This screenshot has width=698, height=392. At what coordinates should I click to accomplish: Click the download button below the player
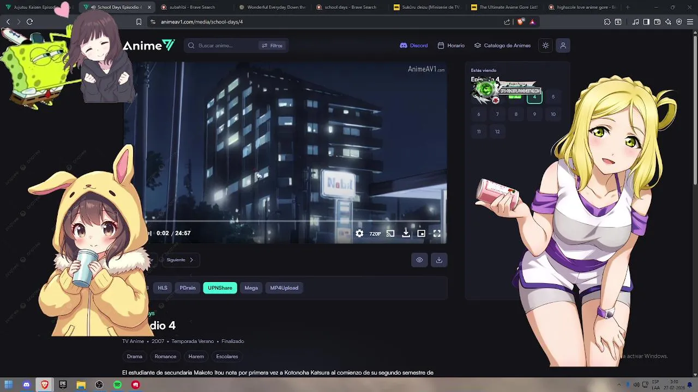point(439,260)
